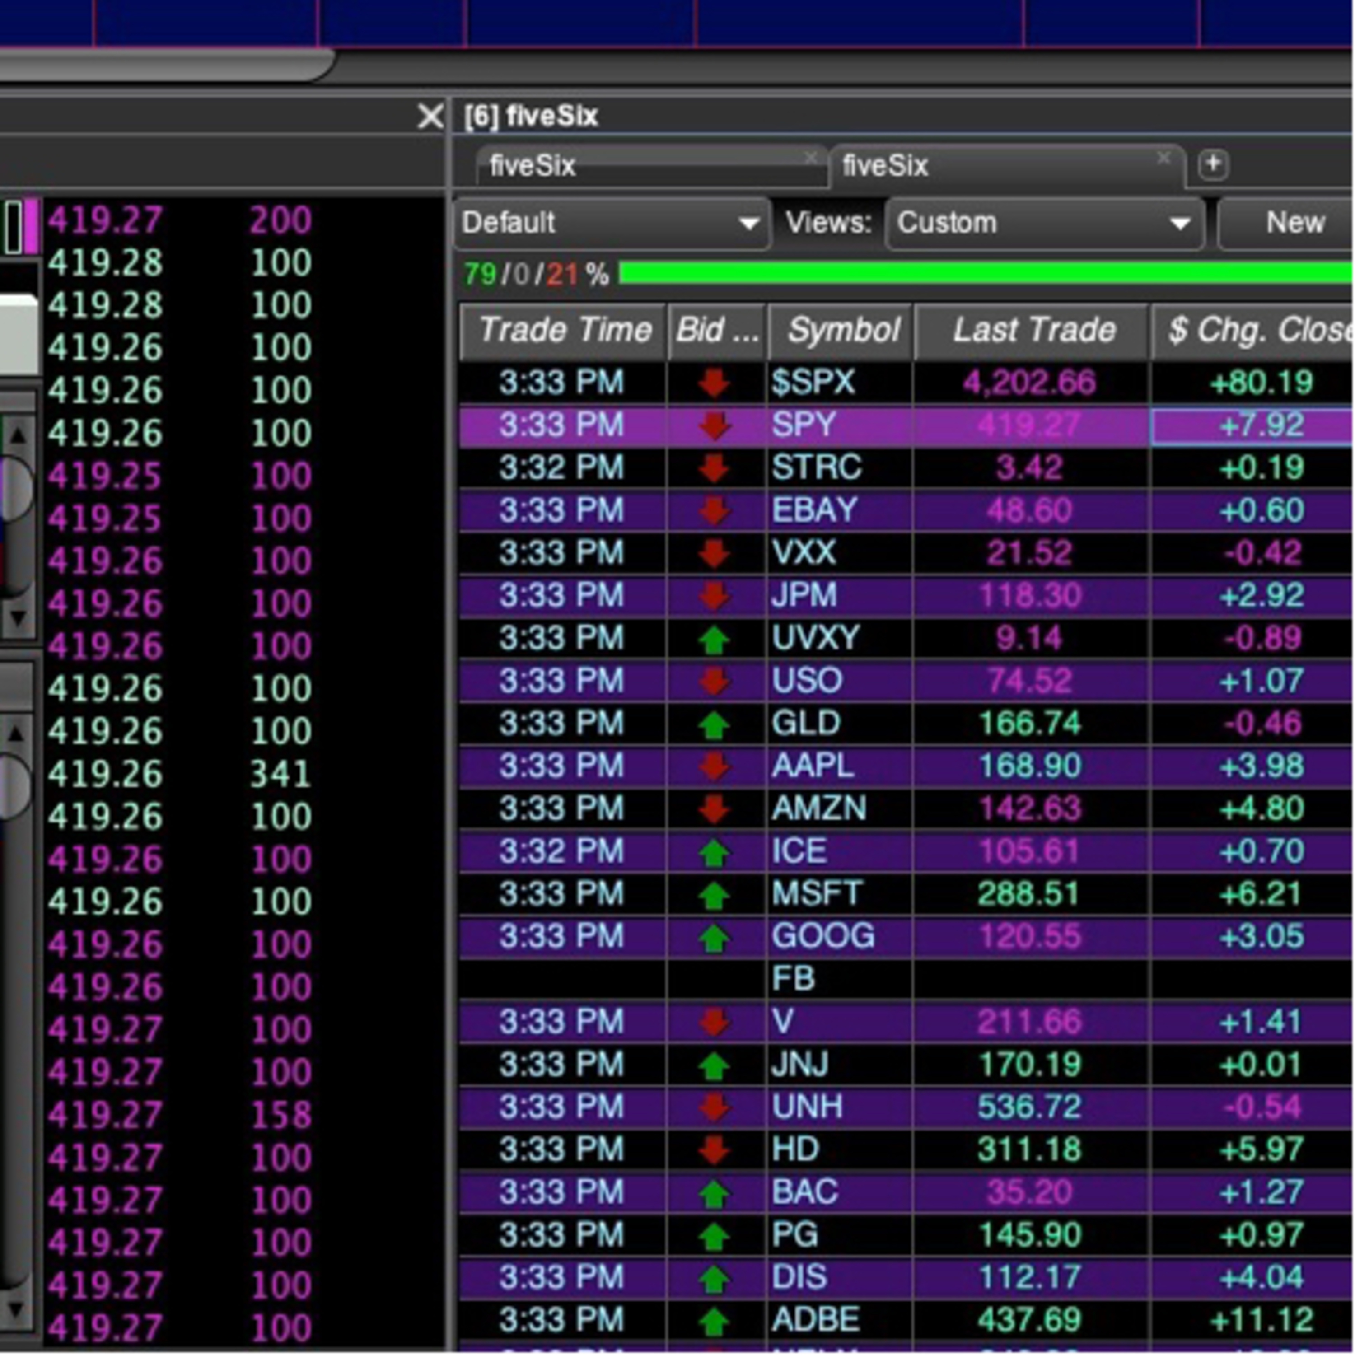The width and height of the screenshot is (1355, 1355).
Task: Select the FB symbol row
Action: click(794, 979)
